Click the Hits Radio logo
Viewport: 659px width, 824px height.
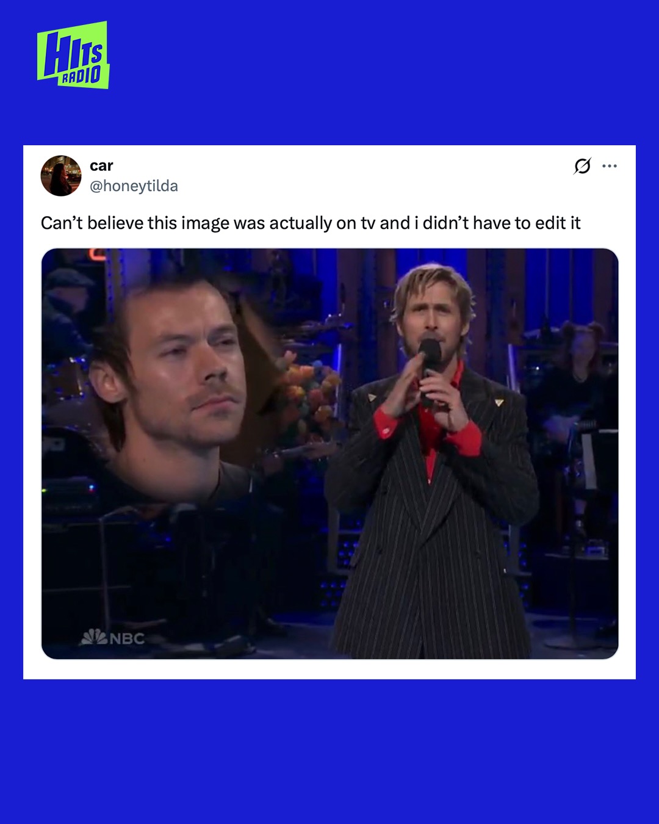click(73, 55)
